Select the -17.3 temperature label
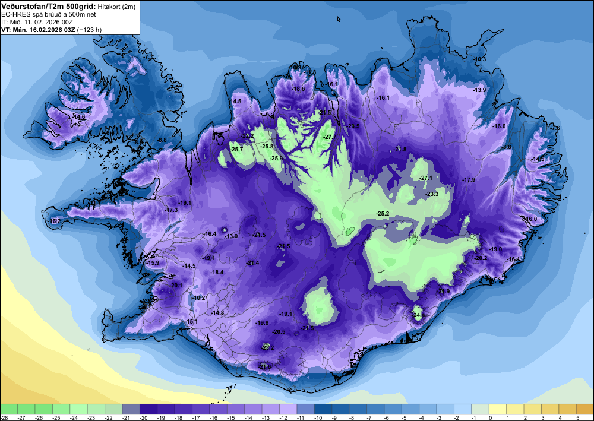This screenshot has width=594, height=421. tap(171, 210)
